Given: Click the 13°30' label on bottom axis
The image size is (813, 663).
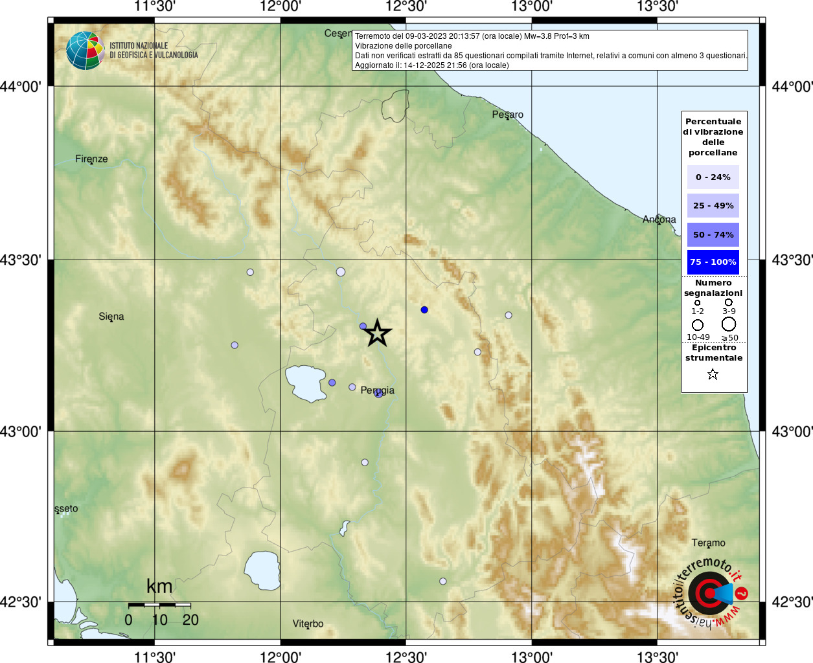Looking at the screenshot, I should [658, 657].
